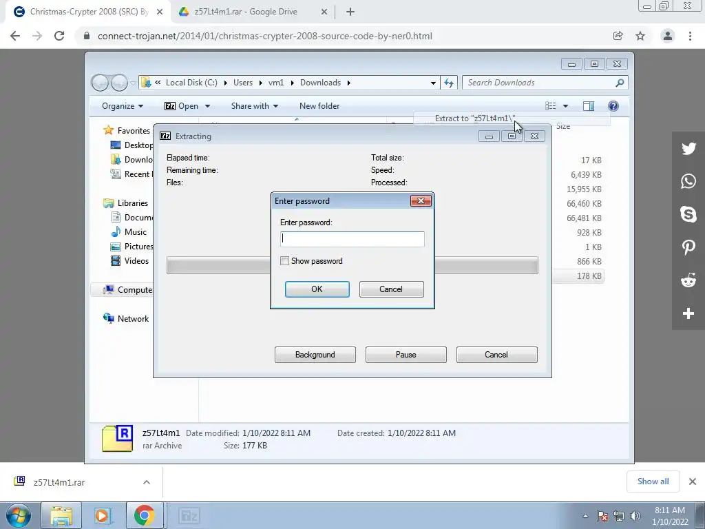Create a New folder in Downloads
The width and height of the screenshot is (705, 529).
point(319,106)
